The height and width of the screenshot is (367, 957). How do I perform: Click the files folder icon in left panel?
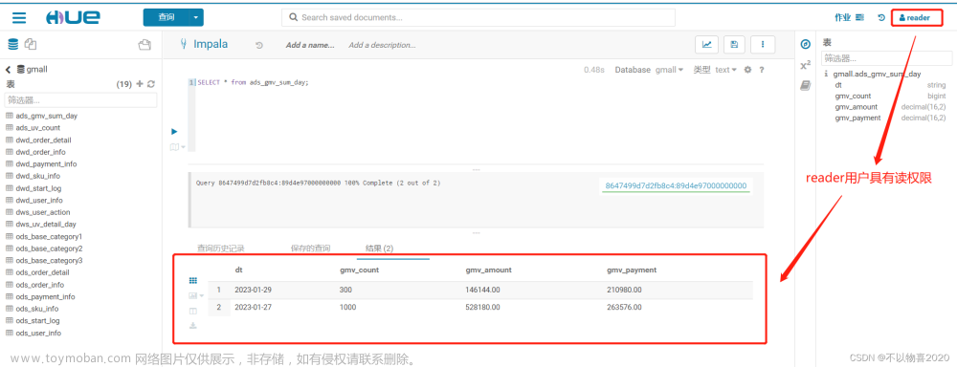tap(145, 44)
